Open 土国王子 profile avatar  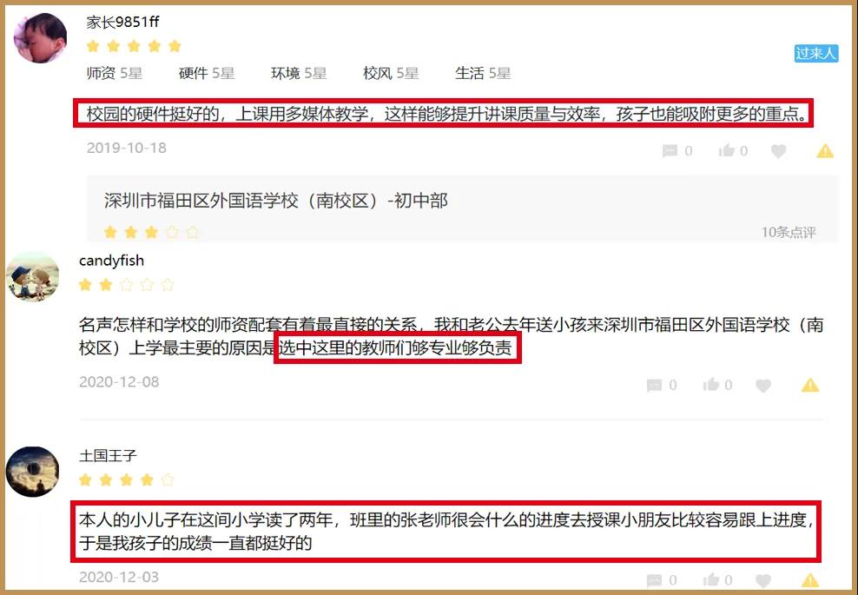[32, 472]
